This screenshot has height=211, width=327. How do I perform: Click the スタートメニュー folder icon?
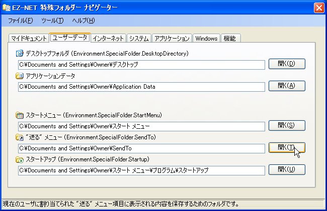[x=20, y=115]
